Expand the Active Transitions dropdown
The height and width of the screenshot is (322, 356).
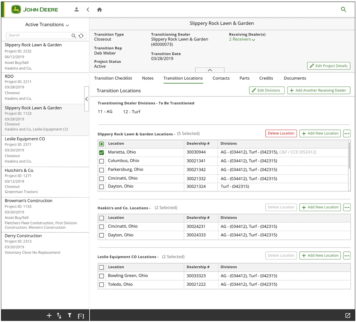(x=47, y=25)
